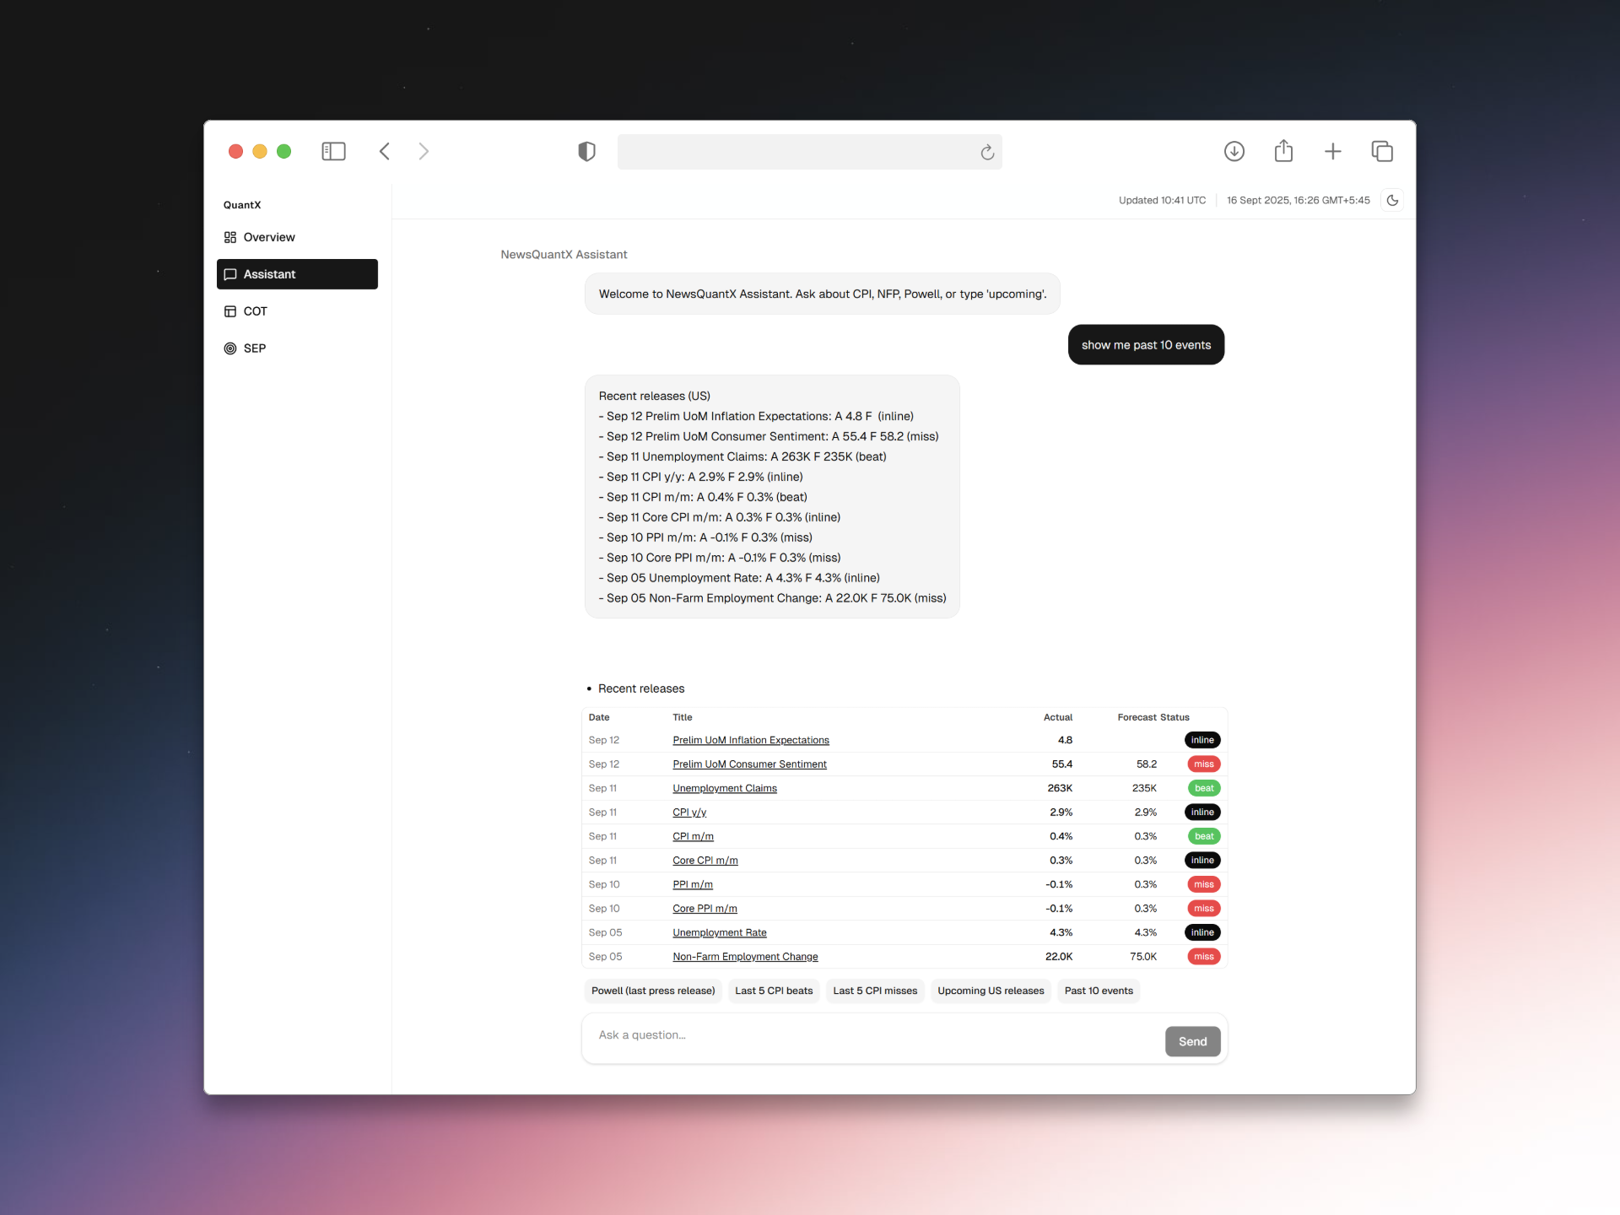Image resolution: width=1620 pixels, height=1215 pixels.
Task: Click the share icon in the toolbar
Action: click(x=1283, y=151)
